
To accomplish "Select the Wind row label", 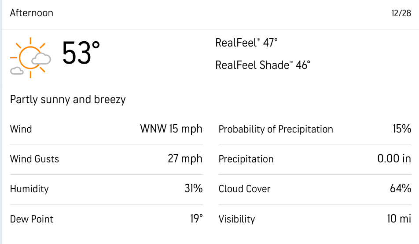I will click(x=21, y=129).
